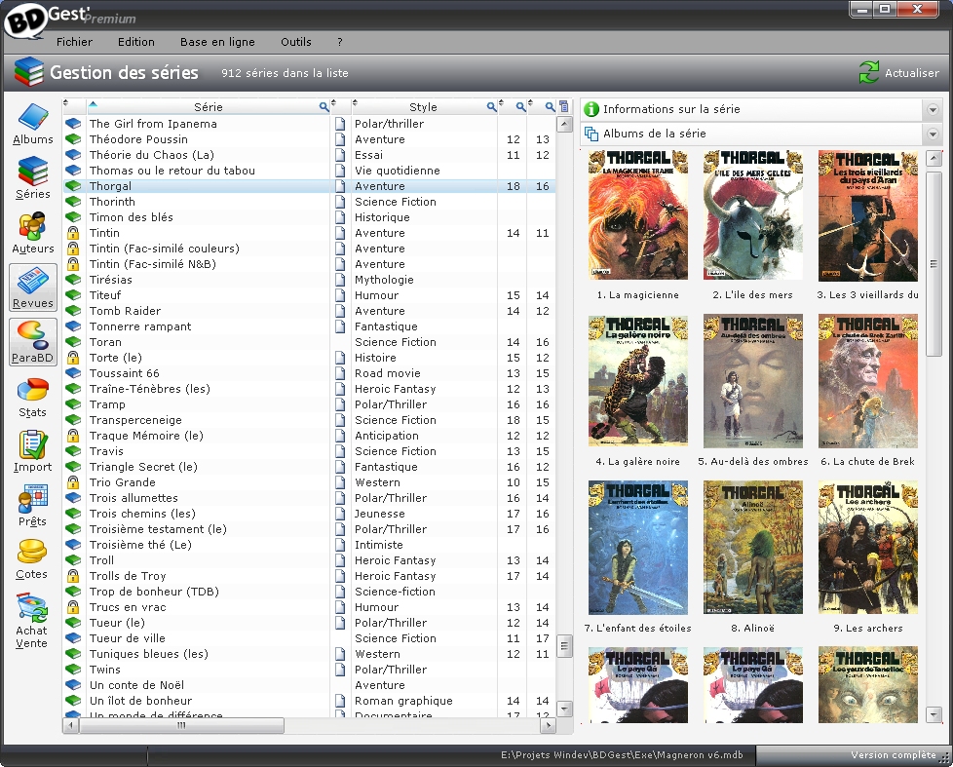This screenshot has height=767, width=953.
Task: Click the document icon in the Thorgal row
Action: 340,186
